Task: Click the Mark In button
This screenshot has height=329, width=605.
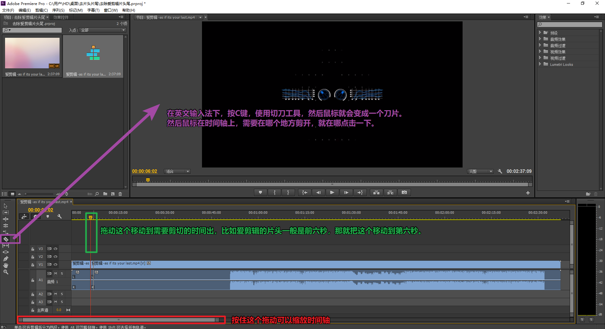Action: 274,192
